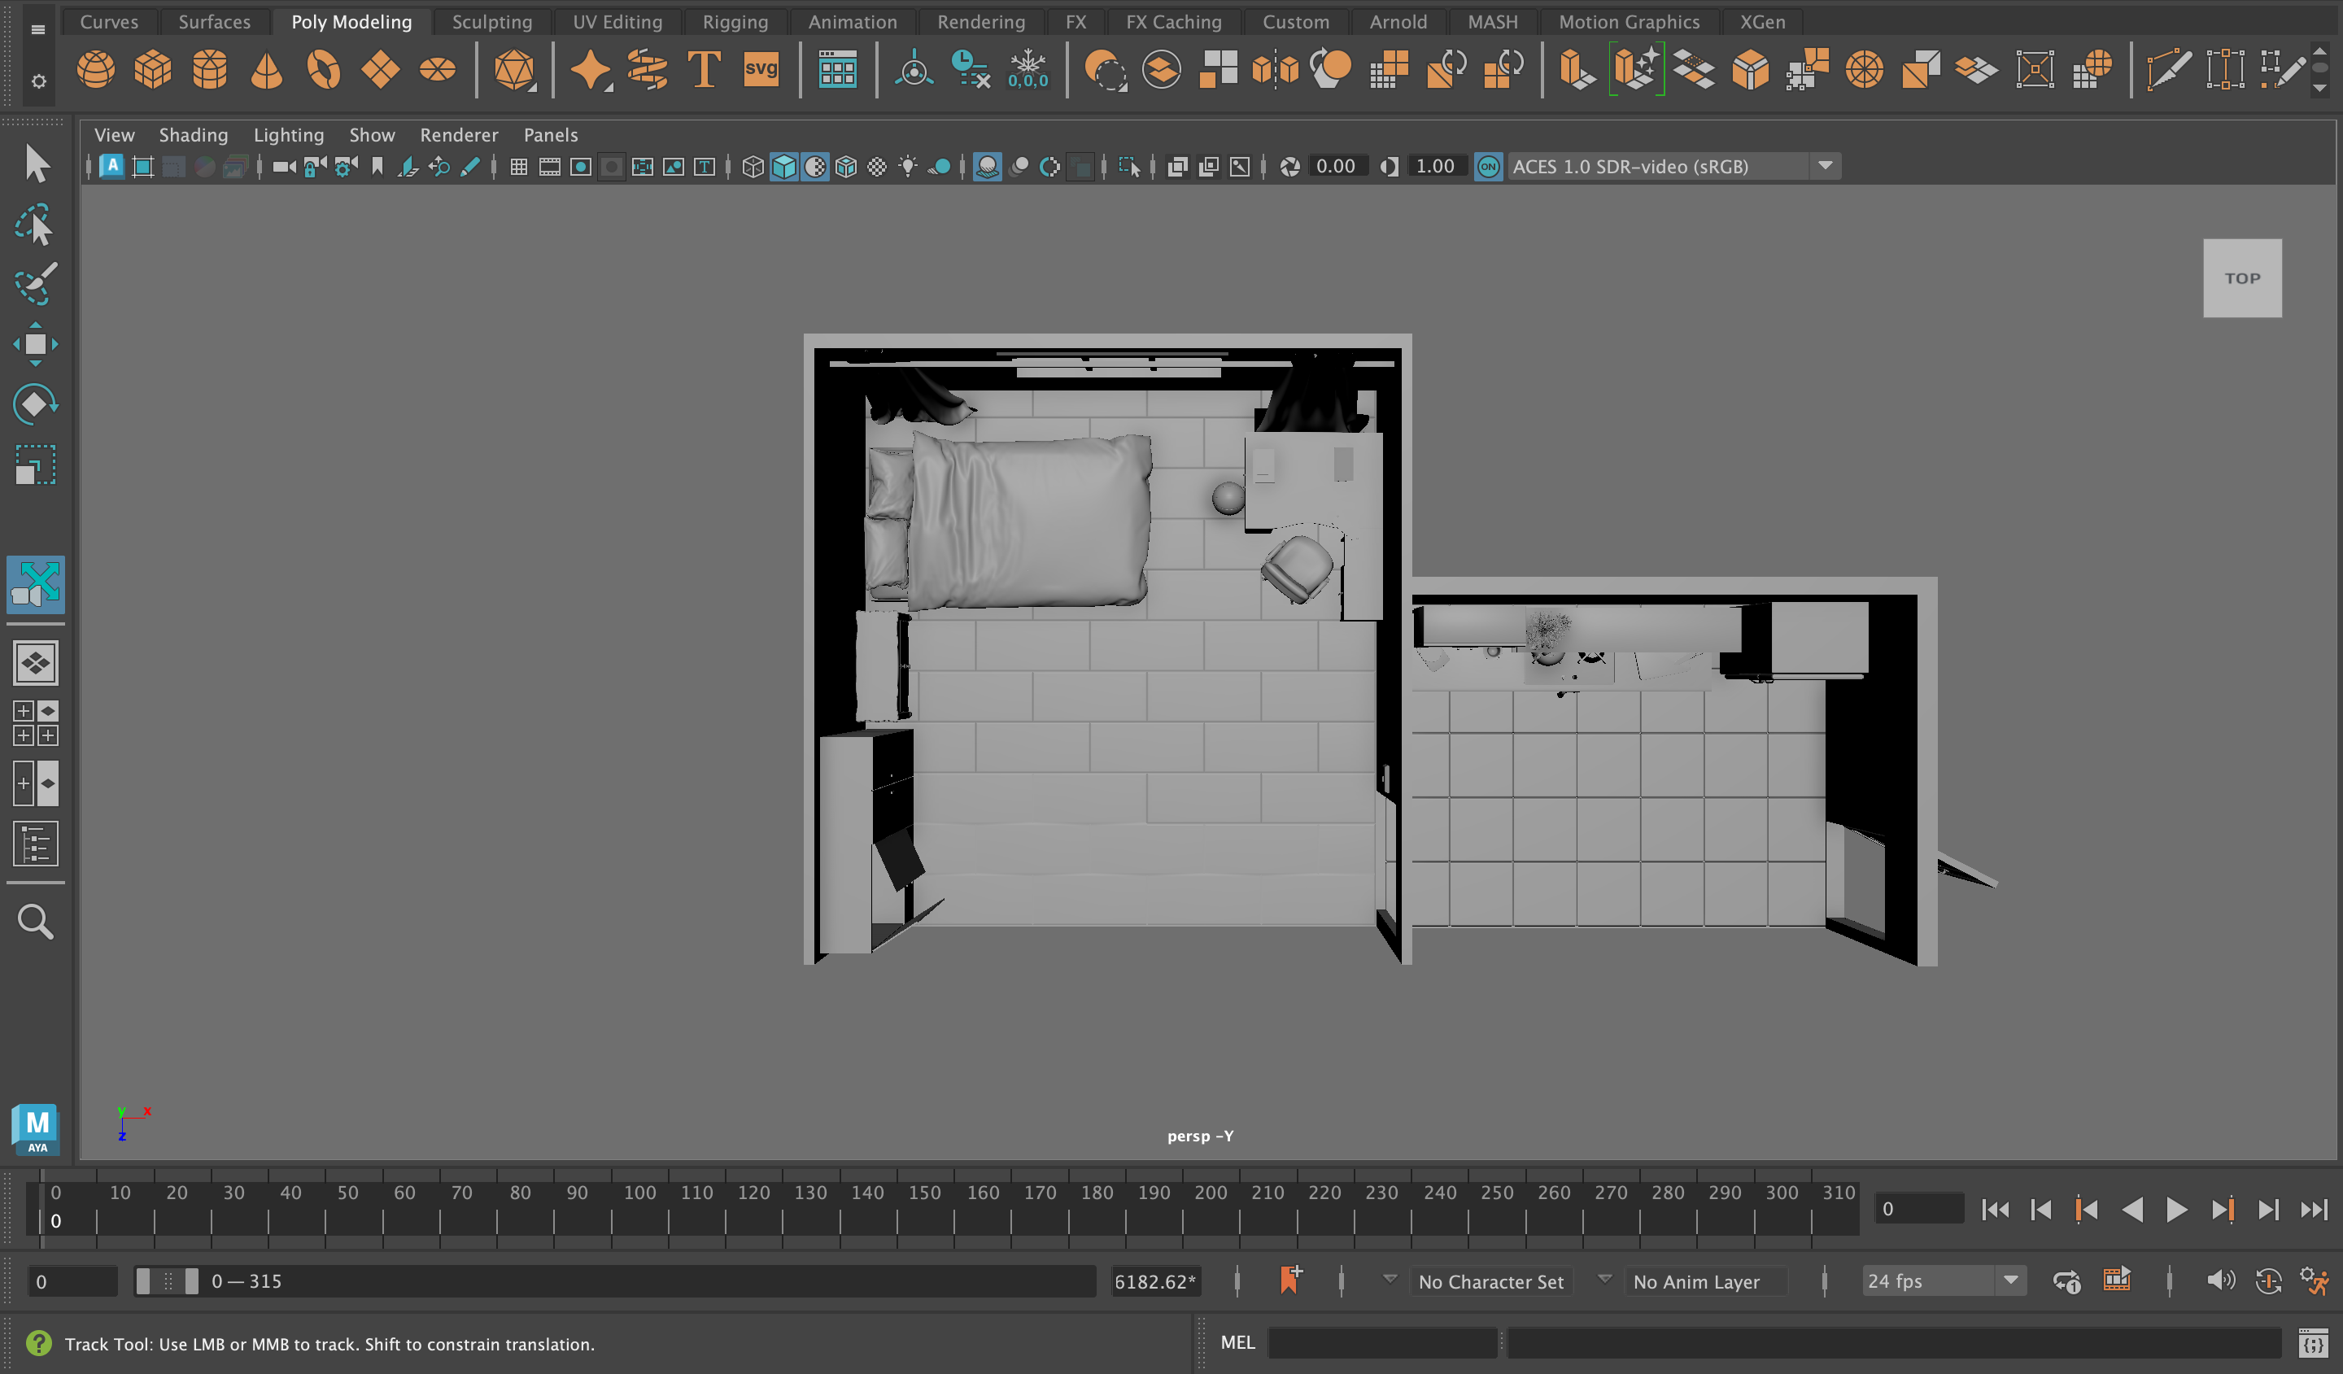2343x1374 pixels.
Task: Click the Playblast filmstrip icon
Action: coord(2117,1280)
